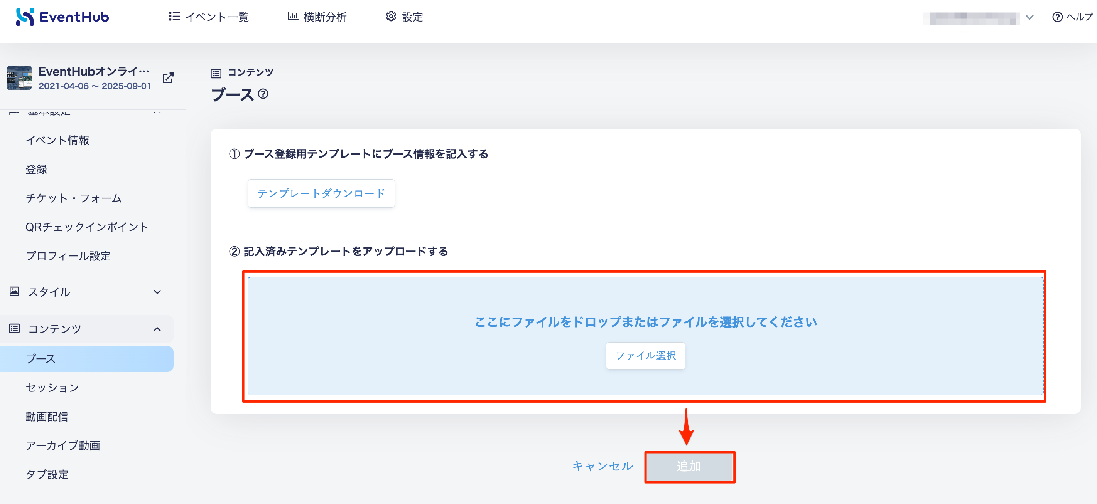Expand the スタイル section chevron
Viewport: 1097px width, 504px height.
point(157,292)
